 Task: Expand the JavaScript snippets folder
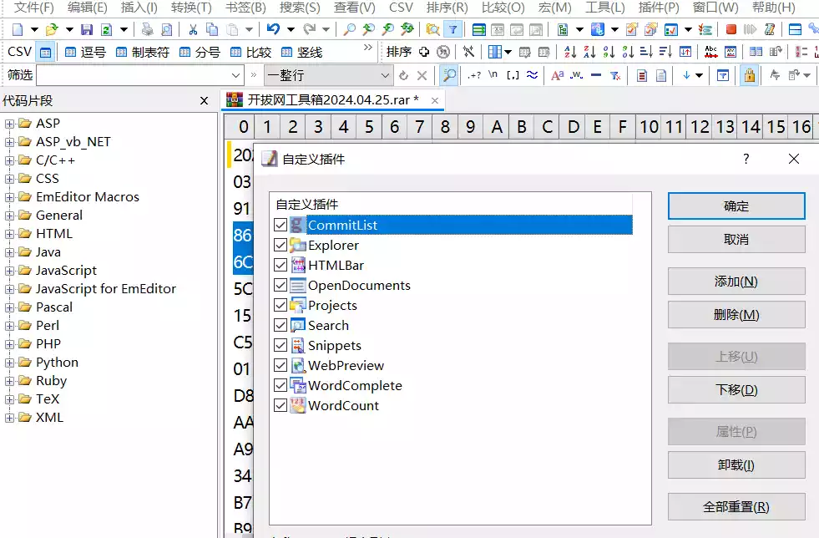tap(9, 271)
